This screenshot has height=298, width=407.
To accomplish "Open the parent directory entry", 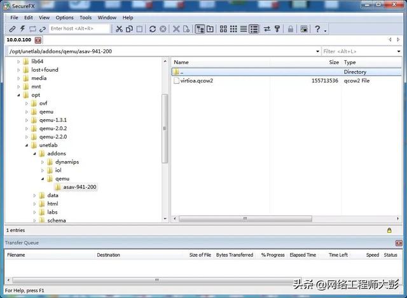I will (x=286, y=72).
